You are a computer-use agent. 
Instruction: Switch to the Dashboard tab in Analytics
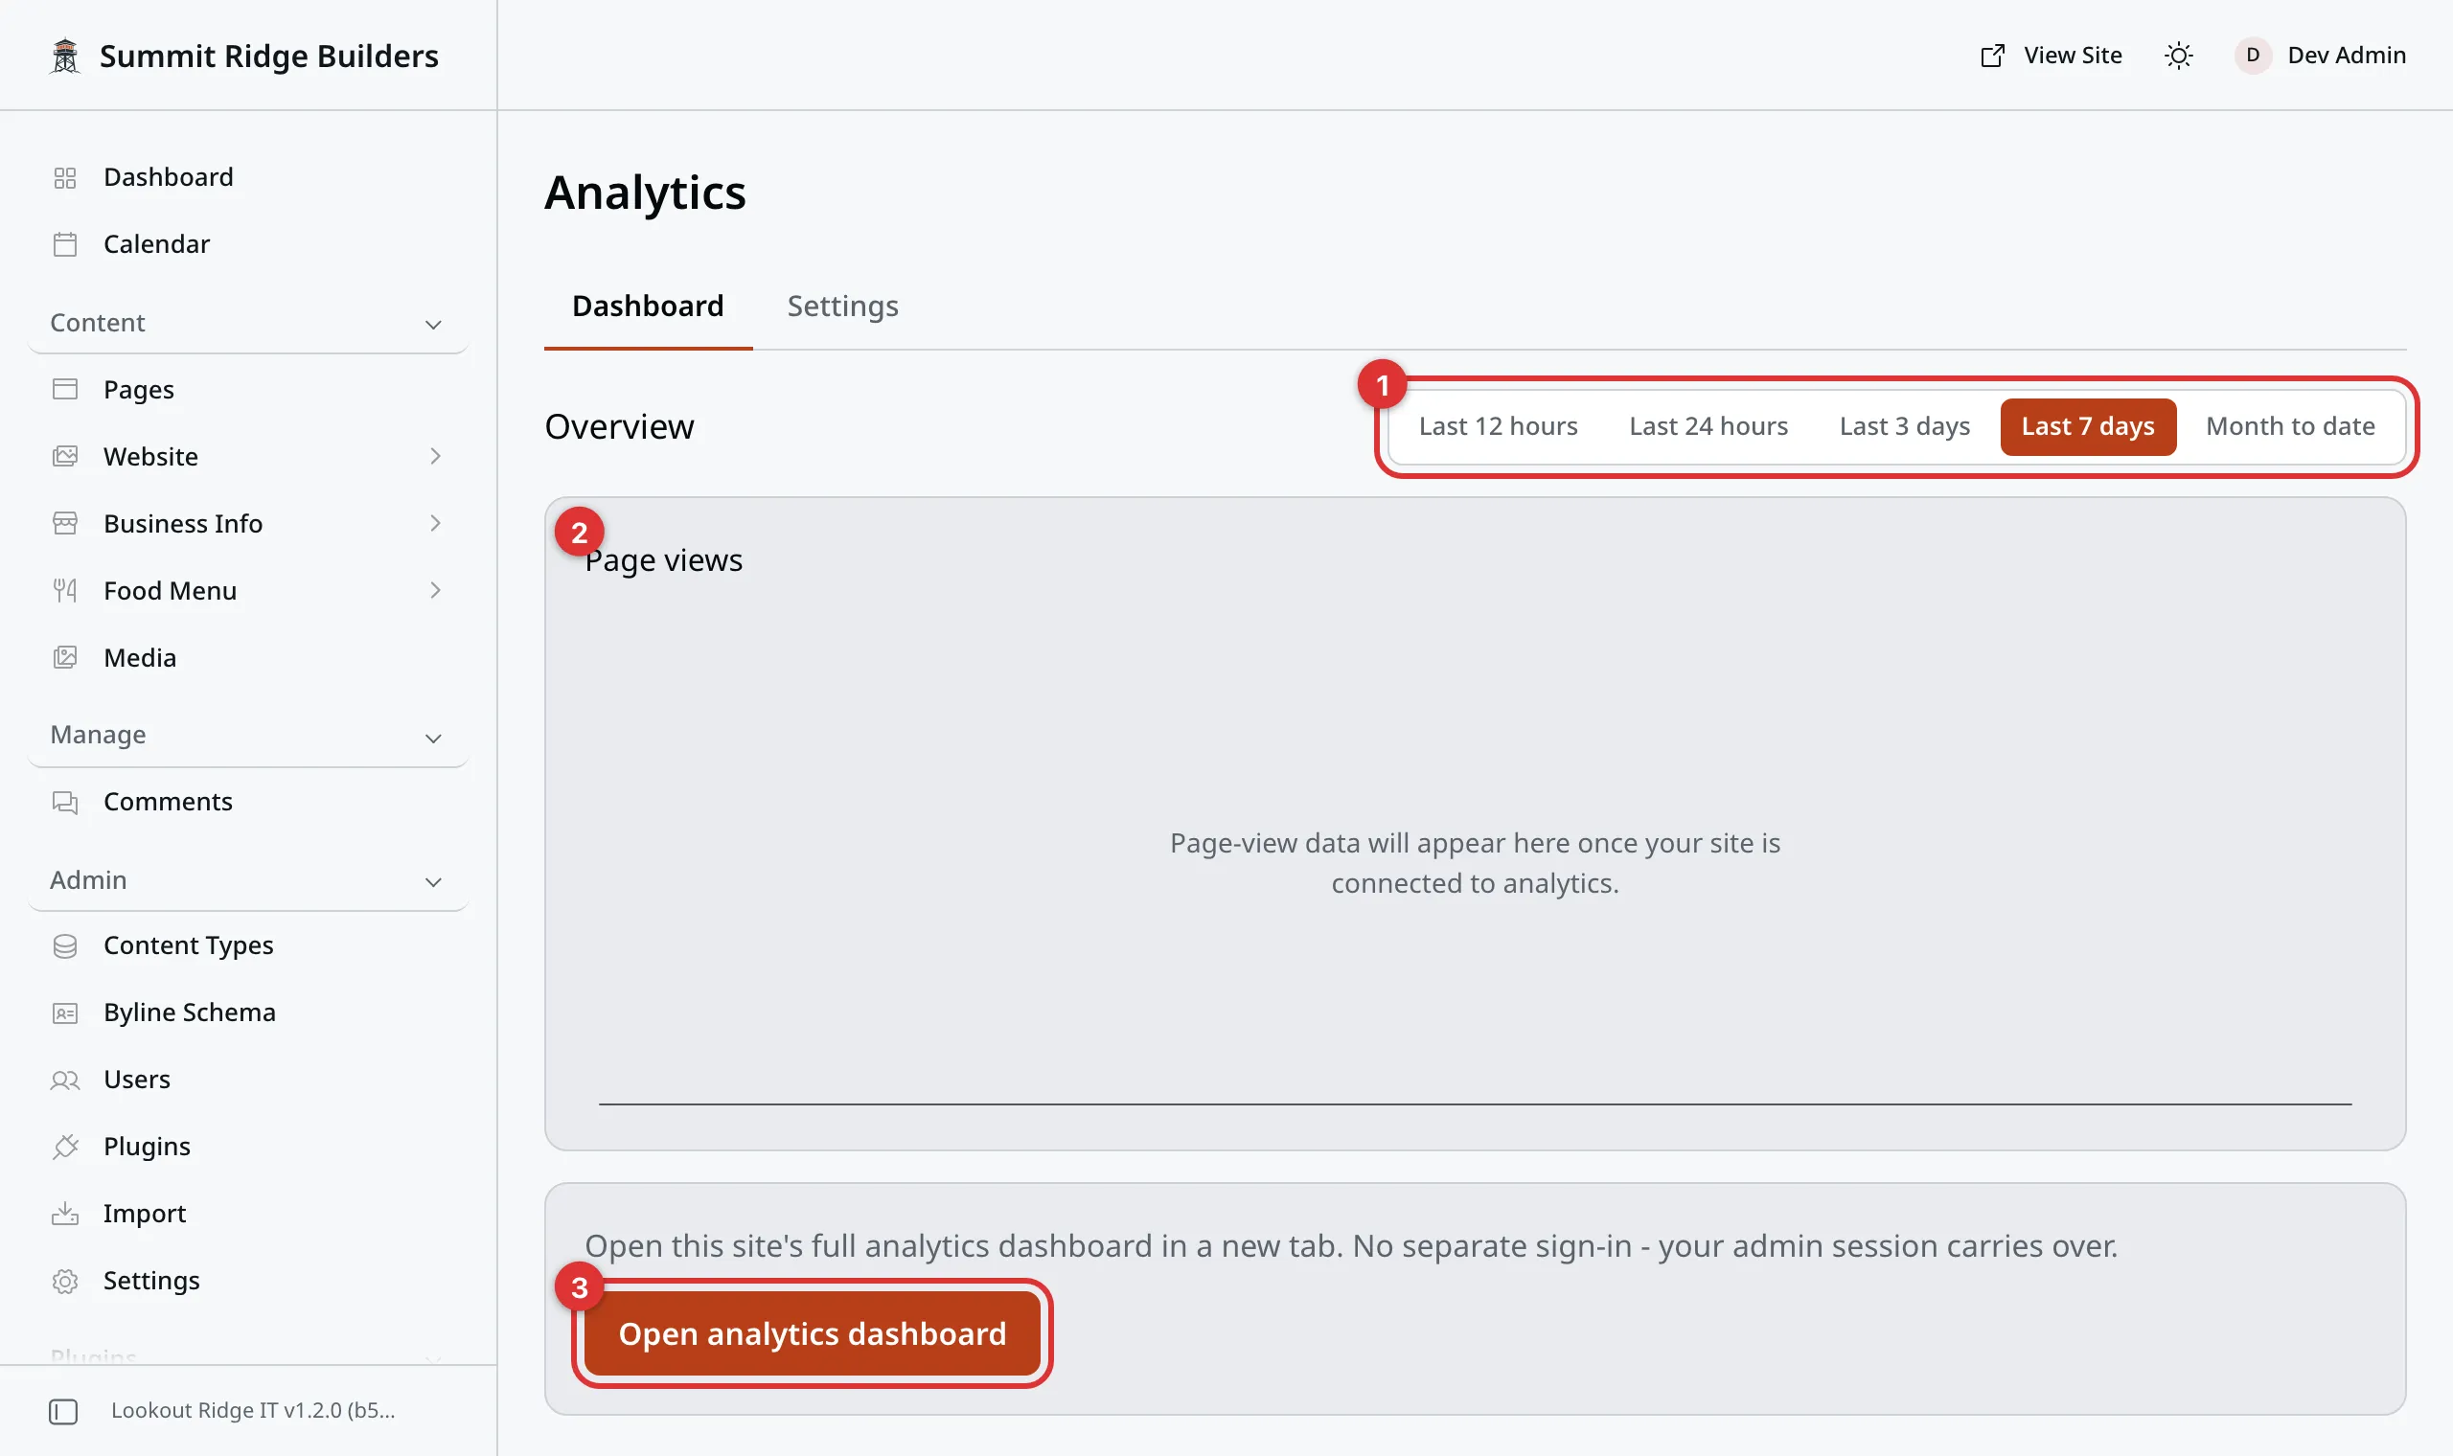coord(648,307)
